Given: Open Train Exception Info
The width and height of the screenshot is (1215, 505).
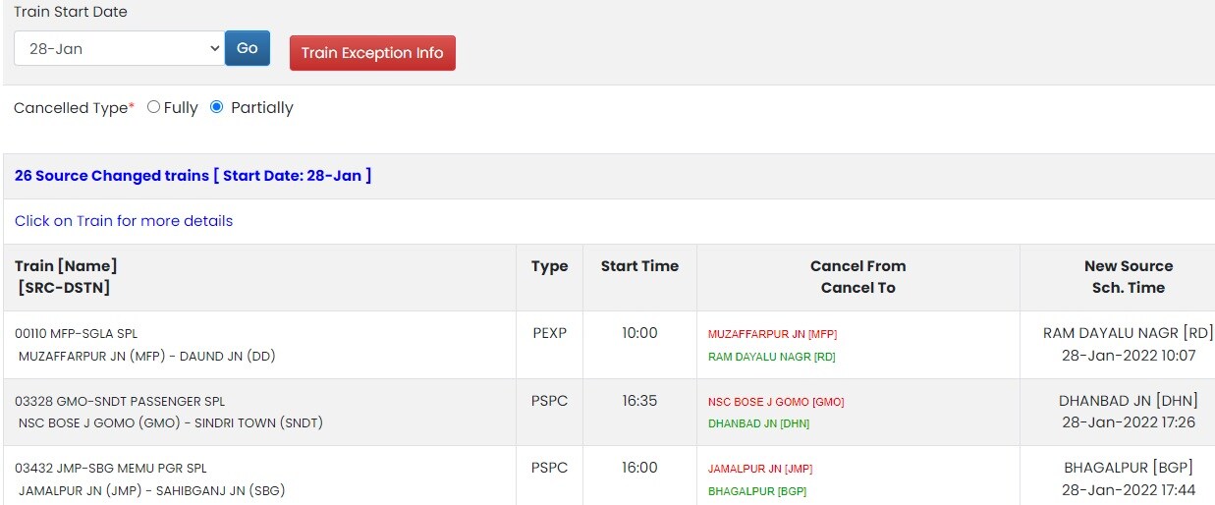Looking at the screenshot, I should point(372,53).
